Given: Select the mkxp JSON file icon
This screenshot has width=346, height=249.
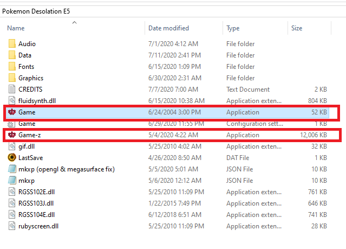Looking at the screenshot, I should coord(12,181).
